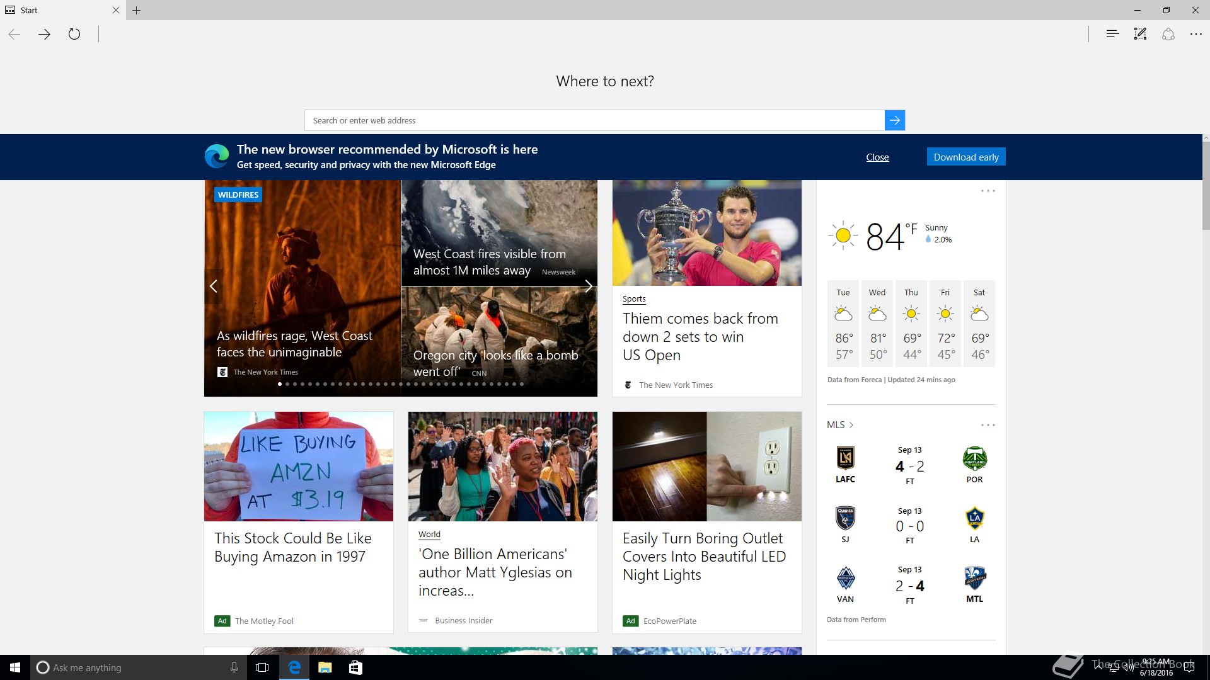Open the Share icon in the browser toolbar
The image size is (1210, 680).
click(x=1168, y=34)
